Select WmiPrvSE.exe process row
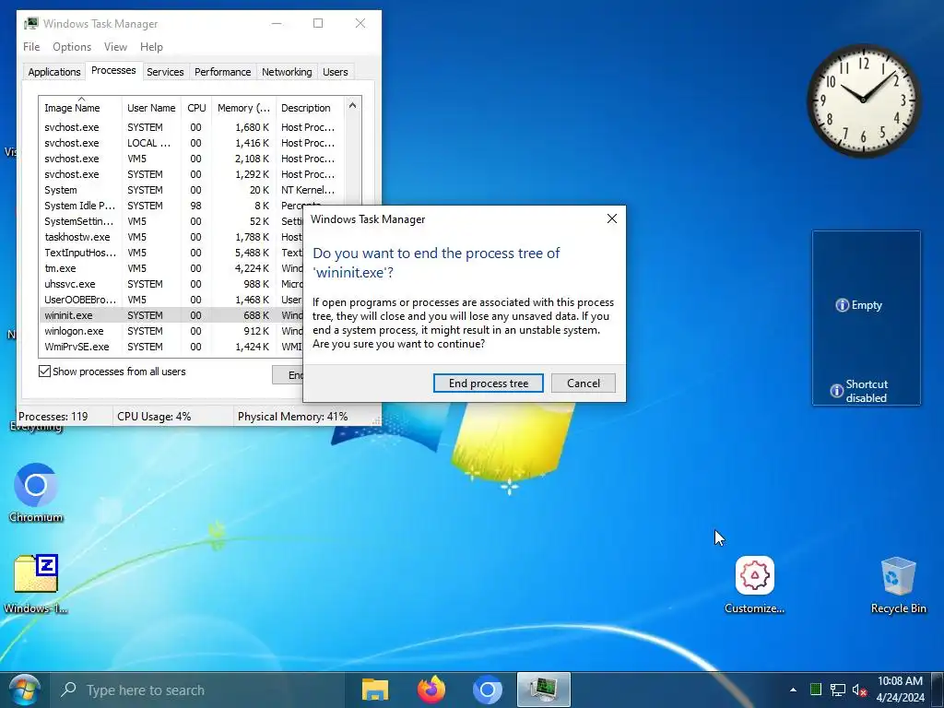 pos(171,347)
